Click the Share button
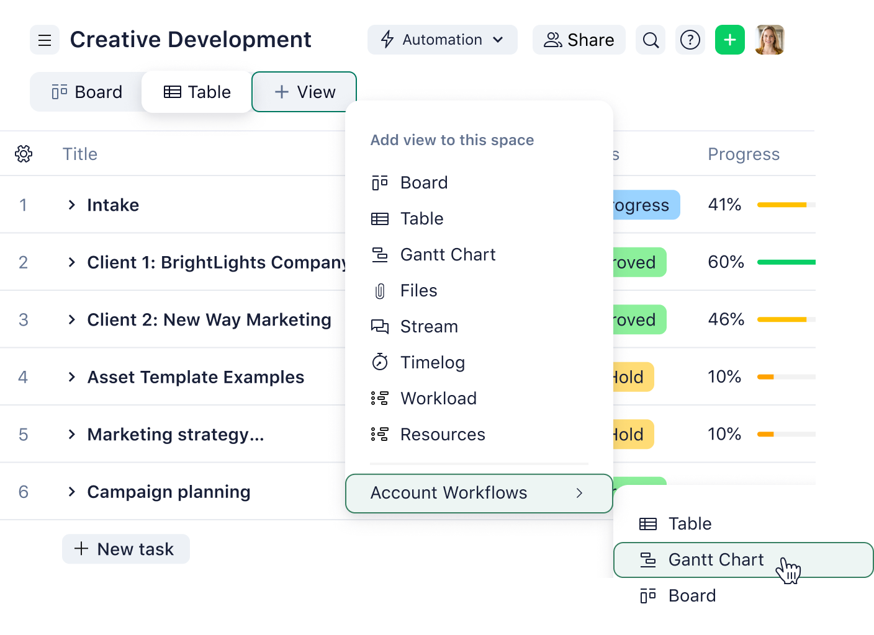This screenshot has width=874, height=635. pos(578,39)
